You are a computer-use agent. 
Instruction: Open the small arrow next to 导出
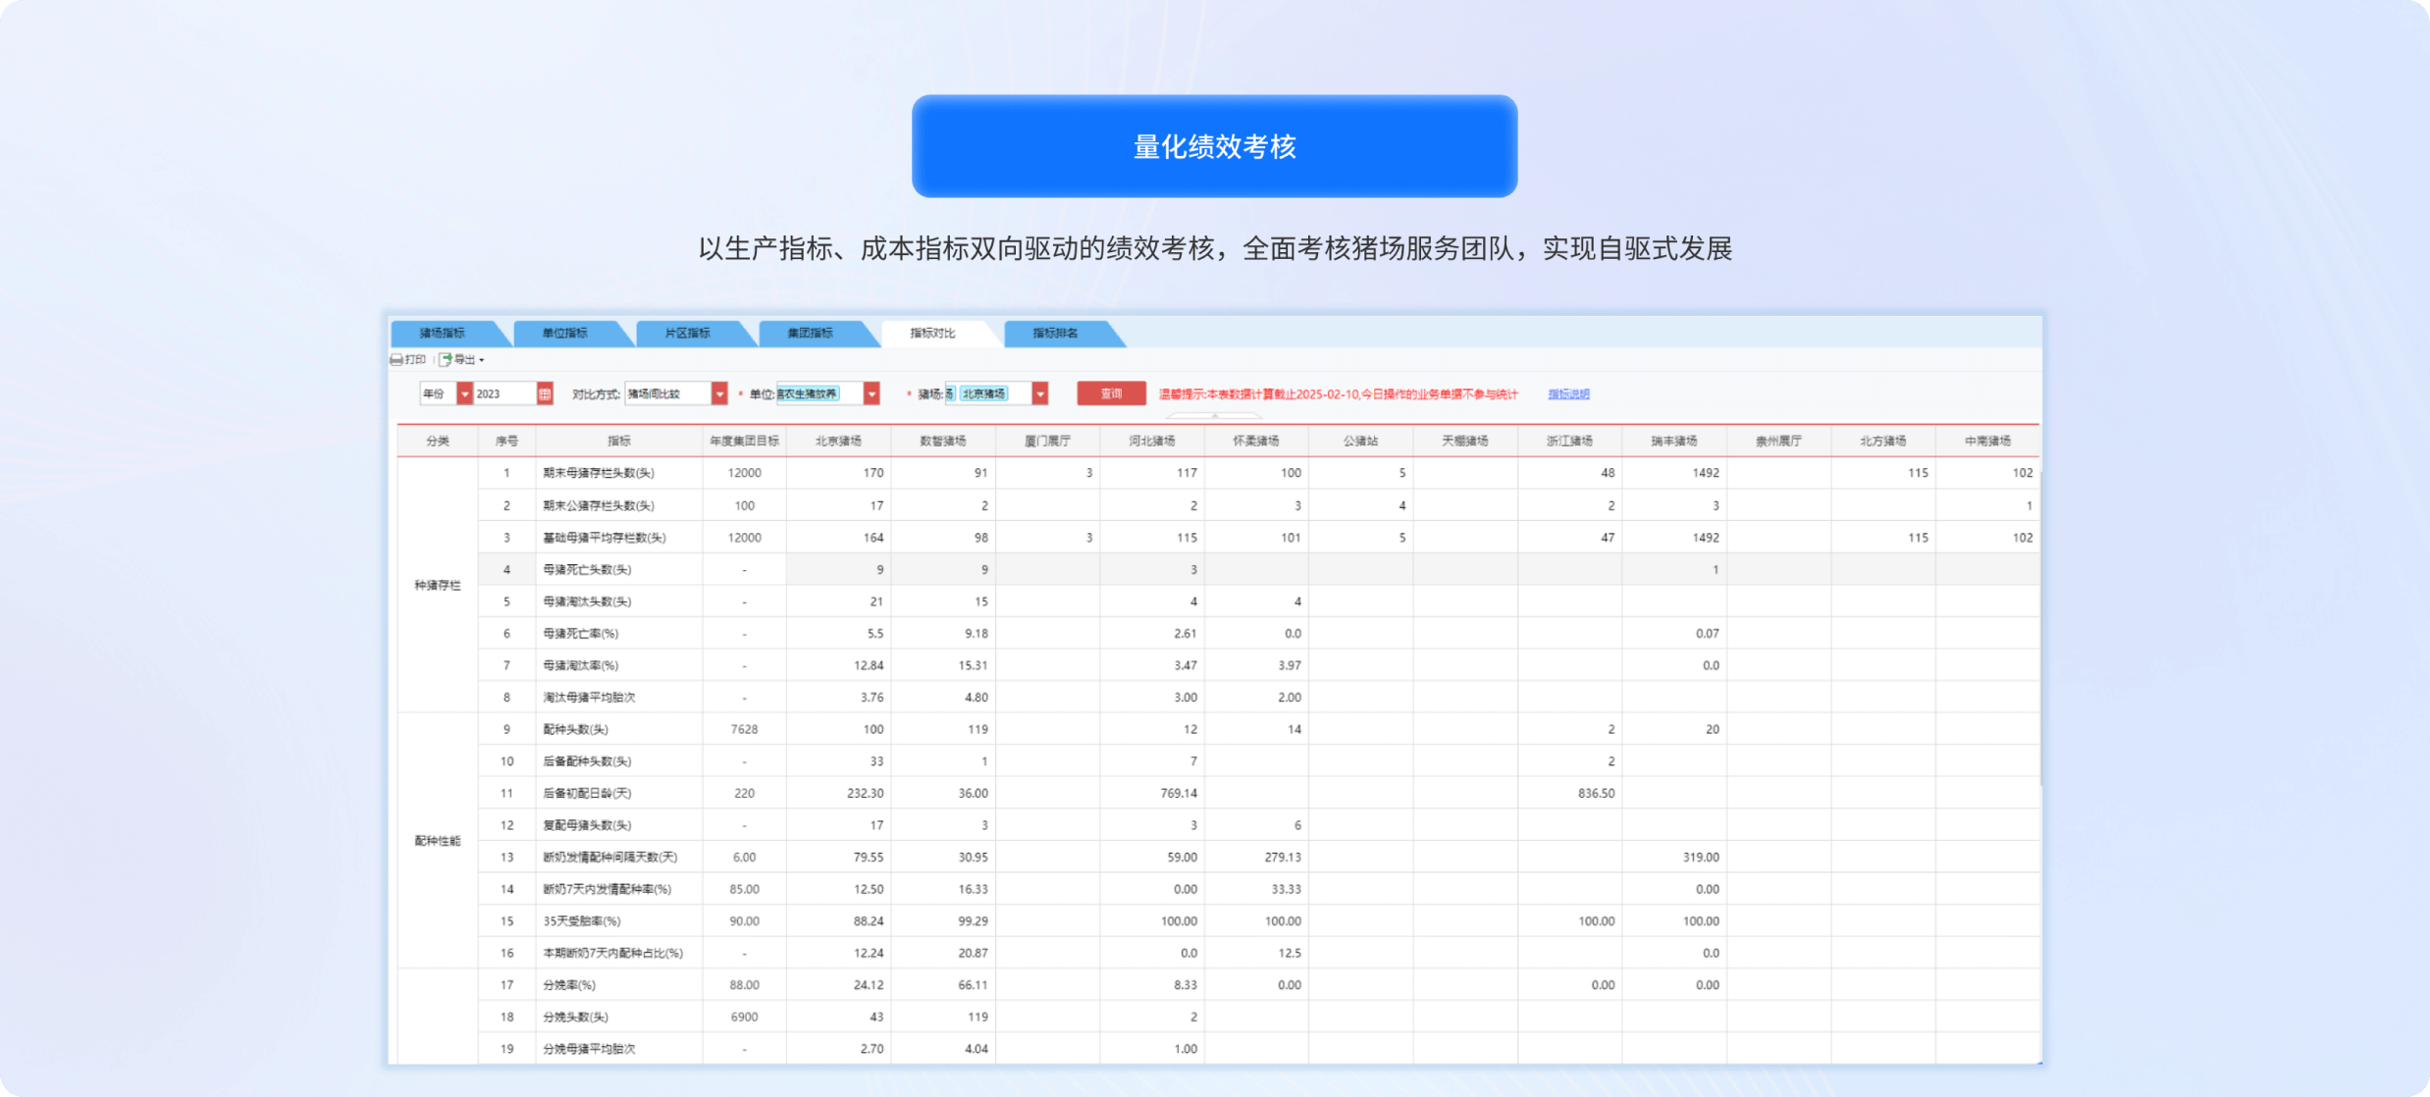point(482,360)
